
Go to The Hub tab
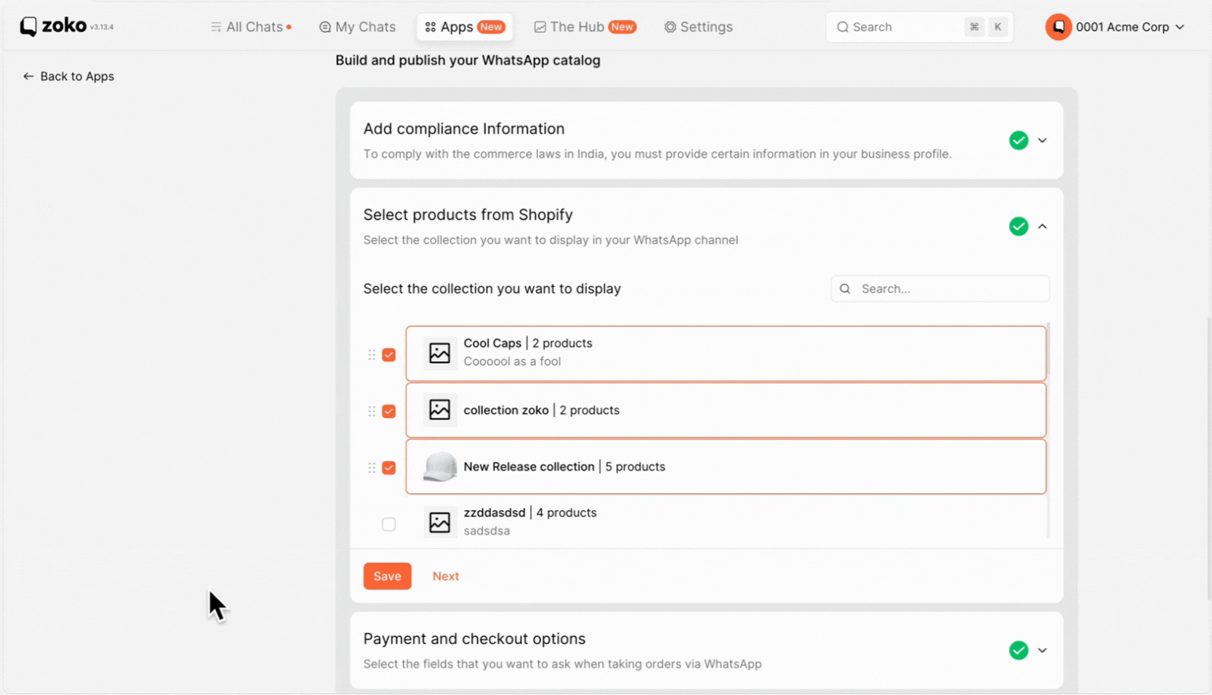(585, 27)
